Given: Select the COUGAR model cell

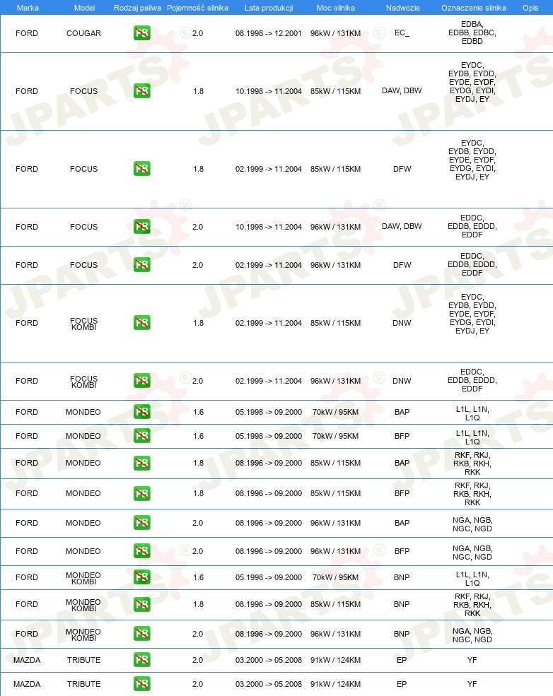Looking at the screenshot, I should (83, 33).
